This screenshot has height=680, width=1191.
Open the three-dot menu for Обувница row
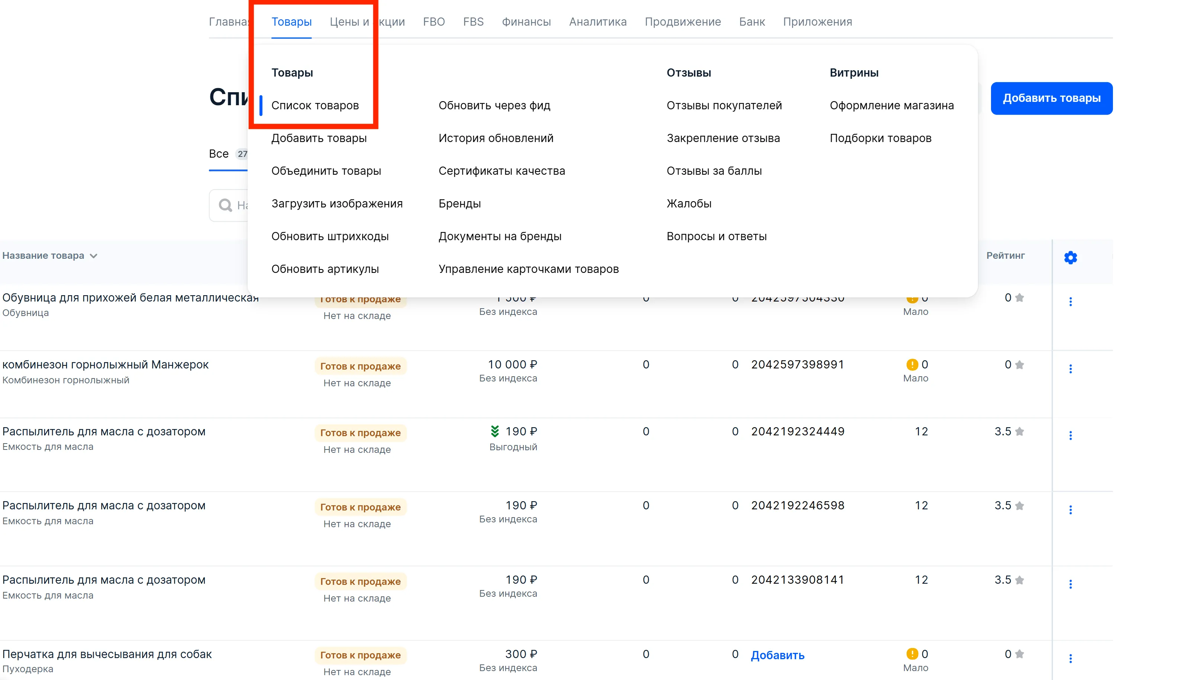pyautogui.click(x=1070, y=302)
